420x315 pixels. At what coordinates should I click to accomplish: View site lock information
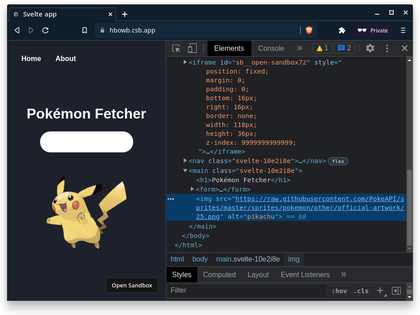tap(102, 30)
